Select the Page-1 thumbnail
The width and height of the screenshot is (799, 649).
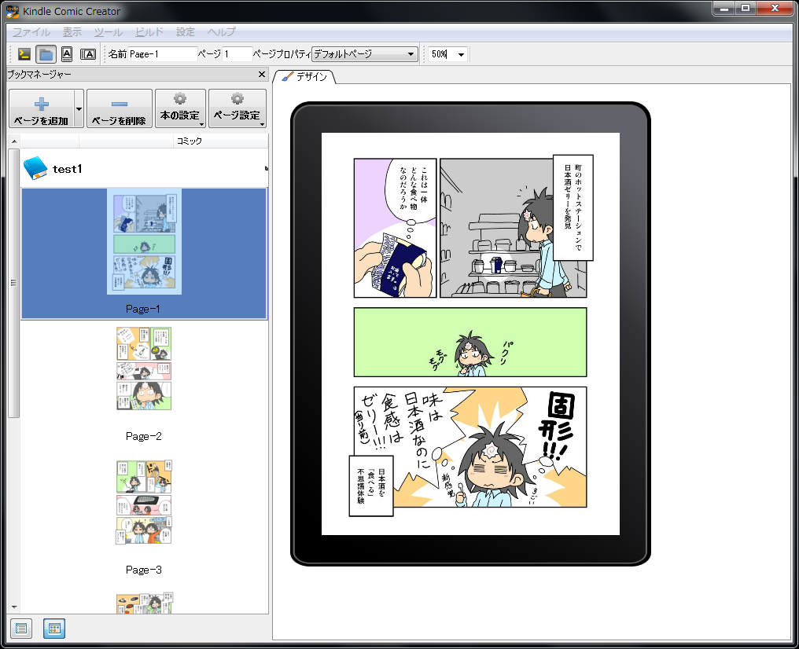pyautogui.click(x=144, y=241)
